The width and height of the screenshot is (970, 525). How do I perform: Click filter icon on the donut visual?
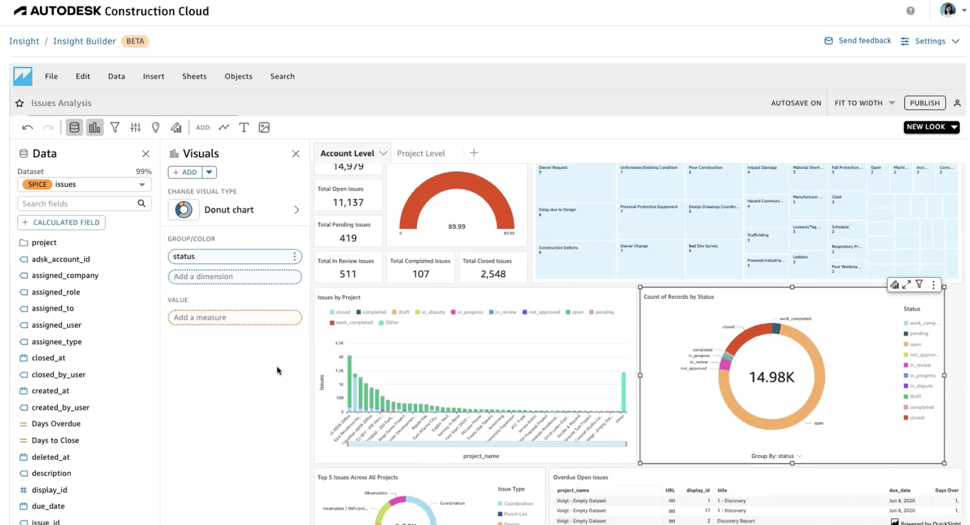(x=919, y=284)
